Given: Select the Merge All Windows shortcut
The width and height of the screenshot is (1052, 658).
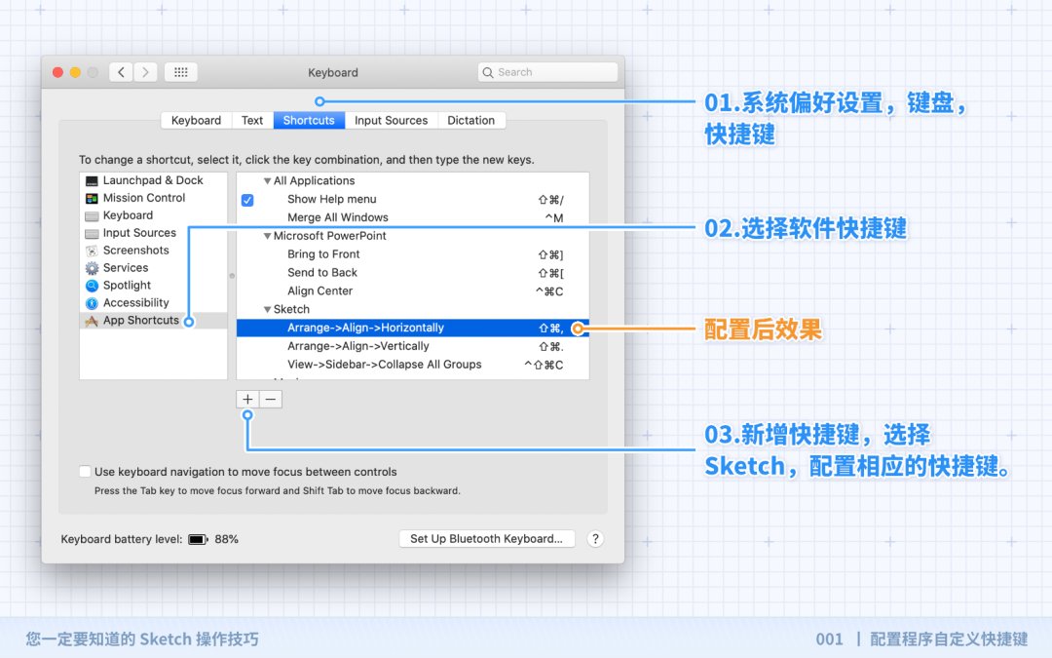Looking at the screenshot, I should coord(413,217).
